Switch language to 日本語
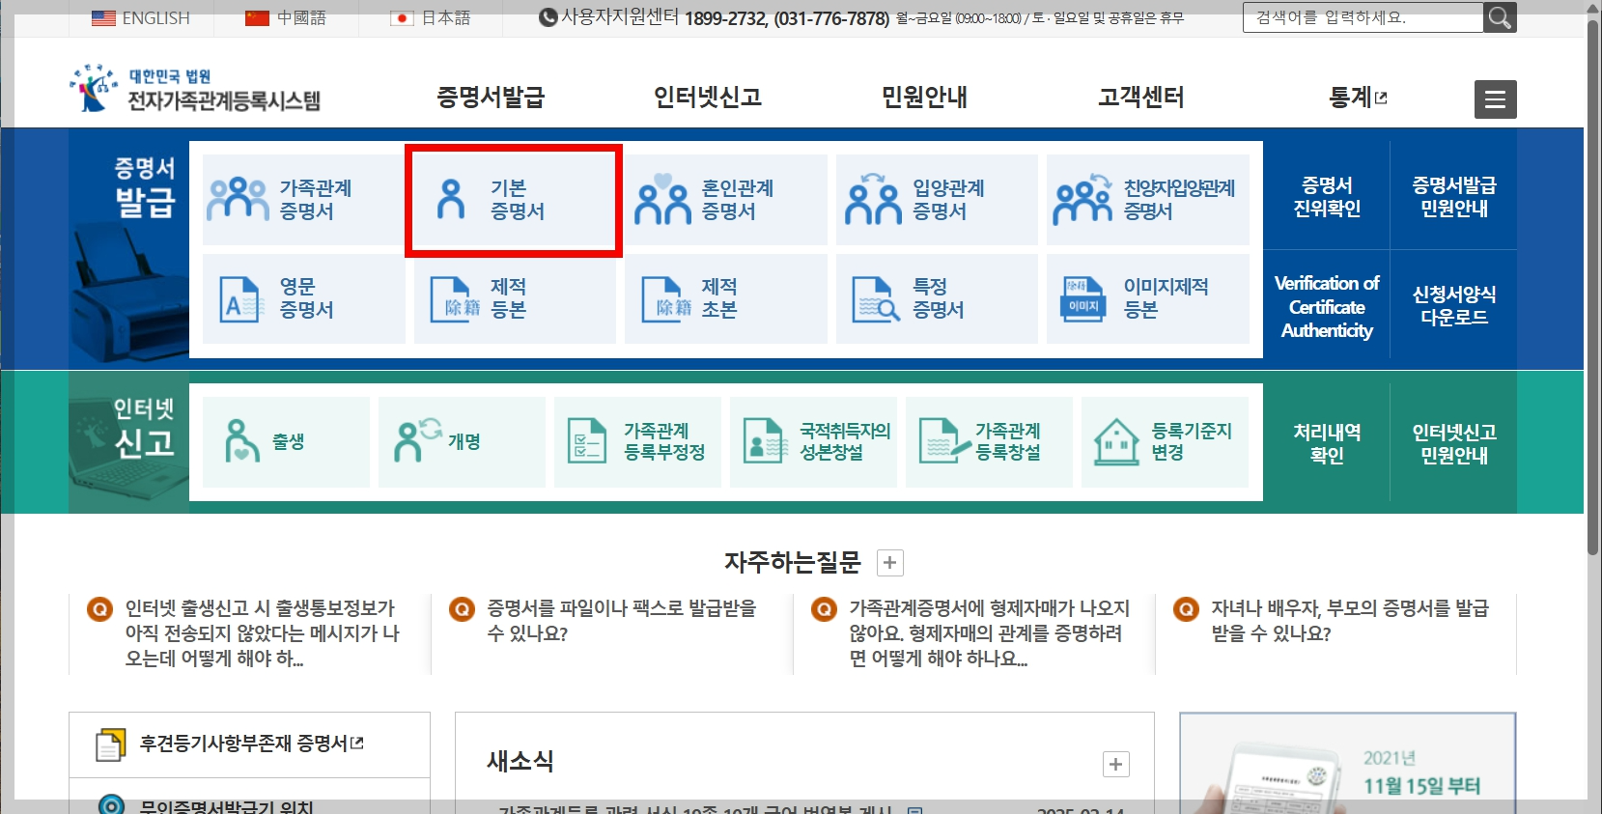 tap(446, 18)
